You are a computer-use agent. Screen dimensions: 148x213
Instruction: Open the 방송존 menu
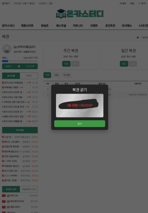click(45, 26)
